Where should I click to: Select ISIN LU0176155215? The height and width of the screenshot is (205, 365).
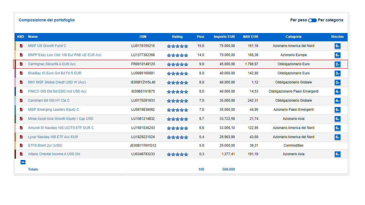coord(143,46)
